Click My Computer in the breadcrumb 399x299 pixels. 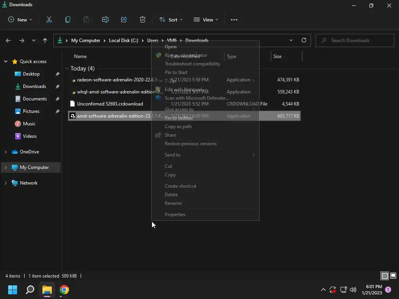pos(85,40)
